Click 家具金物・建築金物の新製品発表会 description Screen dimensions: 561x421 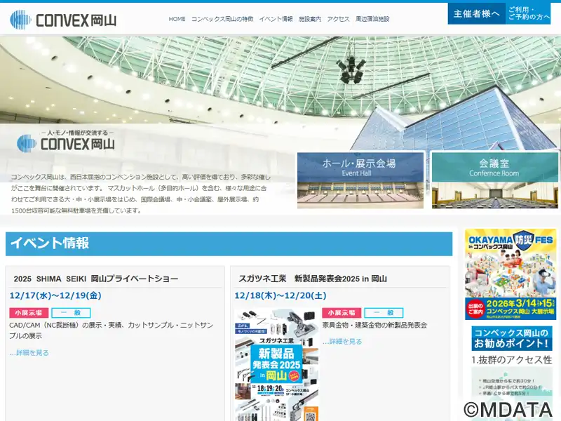[374, 325]
